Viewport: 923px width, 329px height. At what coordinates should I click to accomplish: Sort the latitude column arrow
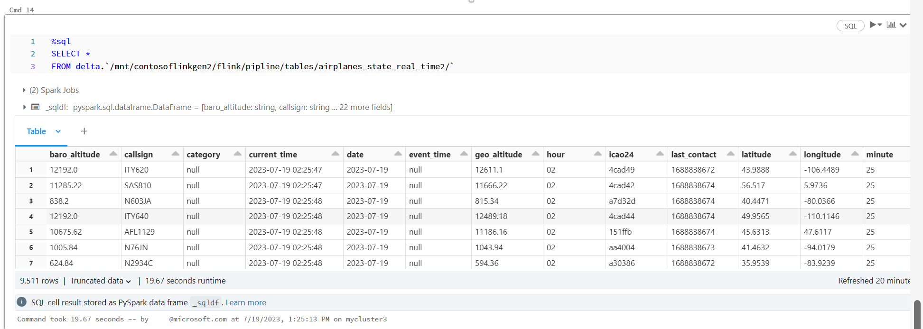[x=792, y=154]
